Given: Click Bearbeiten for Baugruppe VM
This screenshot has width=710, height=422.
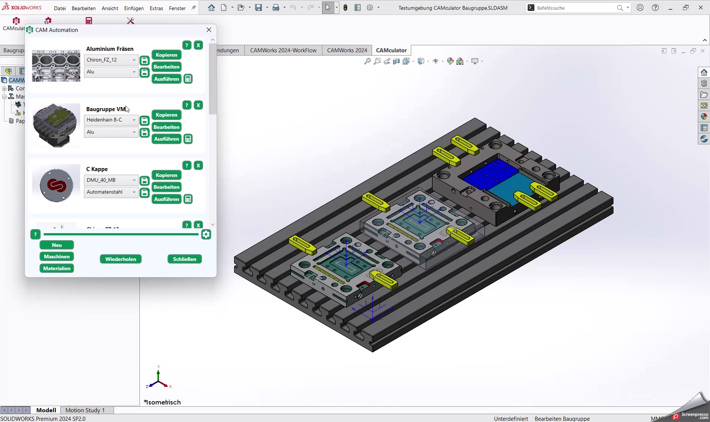Looking at the screenshot, I should click(166, 127).
